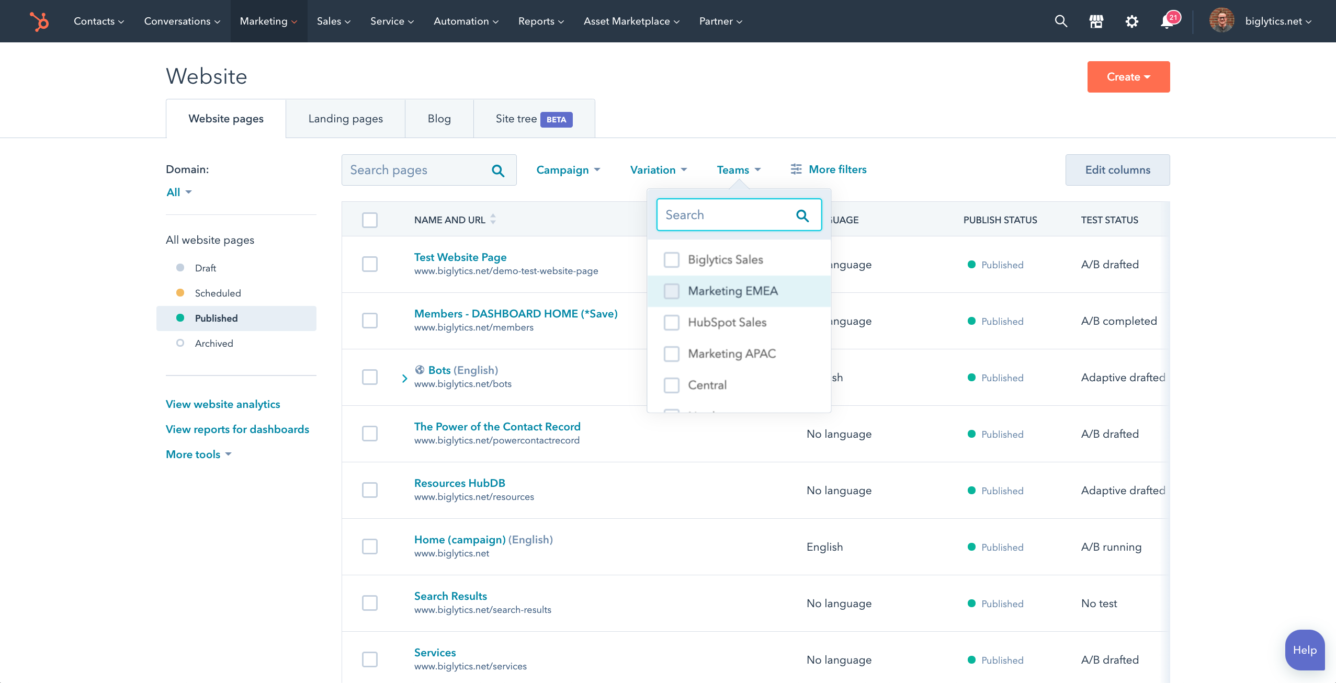Image resolution: width=1336 pixels, height=683 pixels.
Task: Open the Reports menu
Action: 540,21
